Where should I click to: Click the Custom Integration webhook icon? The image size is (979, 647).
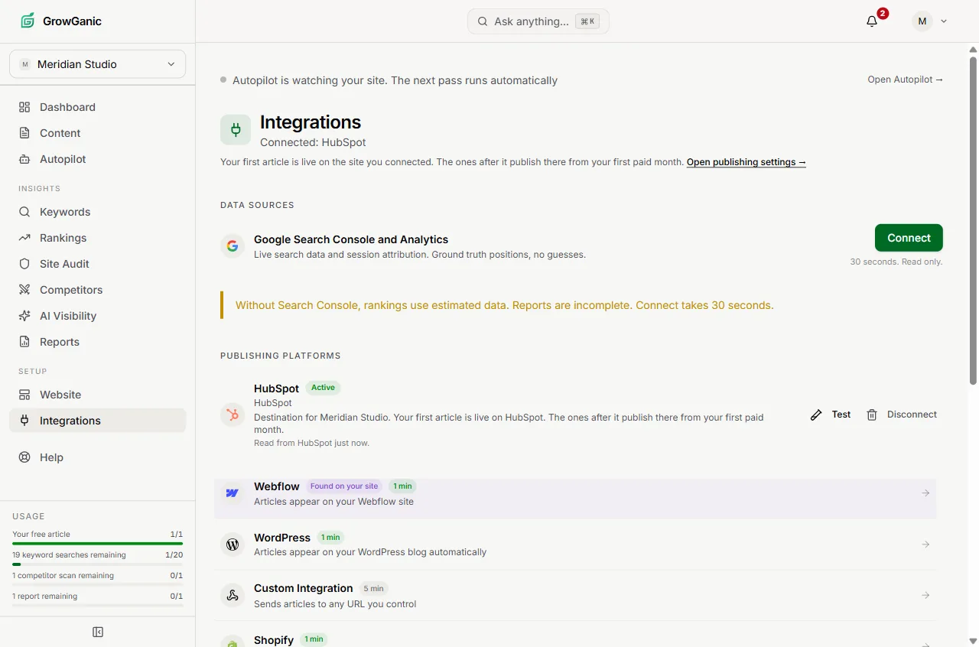coord(233,595)
